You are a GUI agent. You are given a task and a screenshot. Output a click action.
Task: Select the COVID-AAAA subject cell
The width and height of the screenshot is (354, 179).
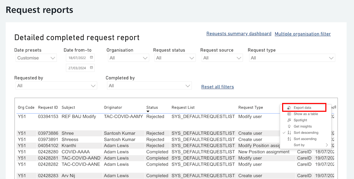click(76, 152)
